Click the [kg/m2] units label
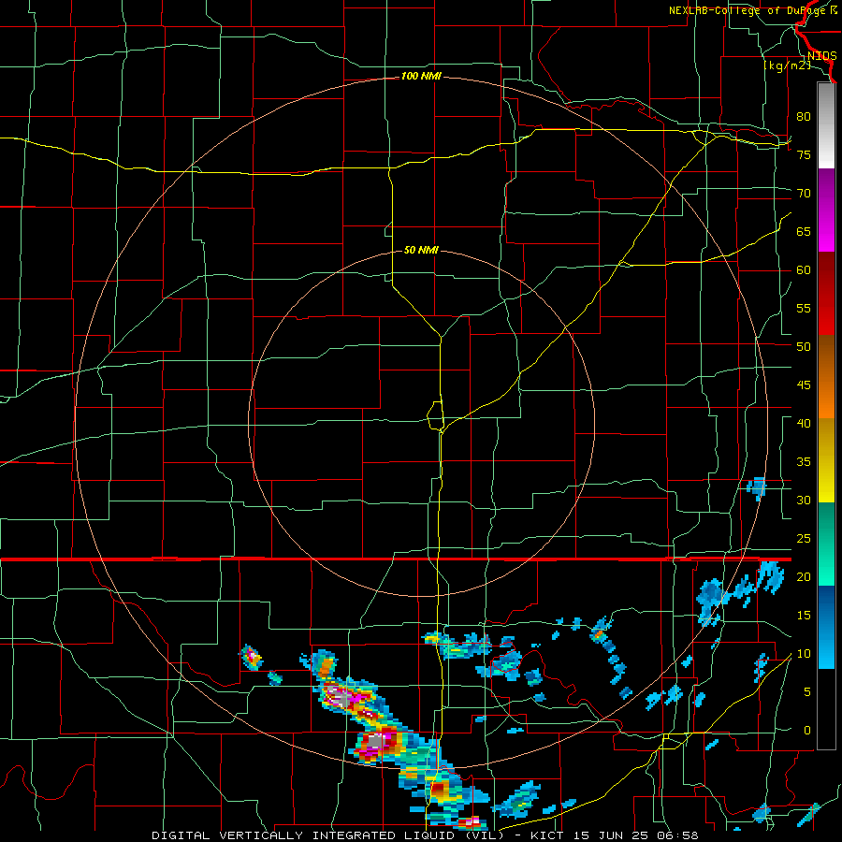The height and width of the screenshot is (842, 842). [787, 65]
